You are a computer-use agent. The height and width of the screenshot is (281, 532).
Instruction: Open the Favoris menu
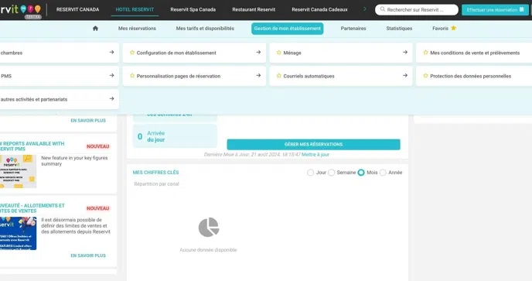pos(440,29)
